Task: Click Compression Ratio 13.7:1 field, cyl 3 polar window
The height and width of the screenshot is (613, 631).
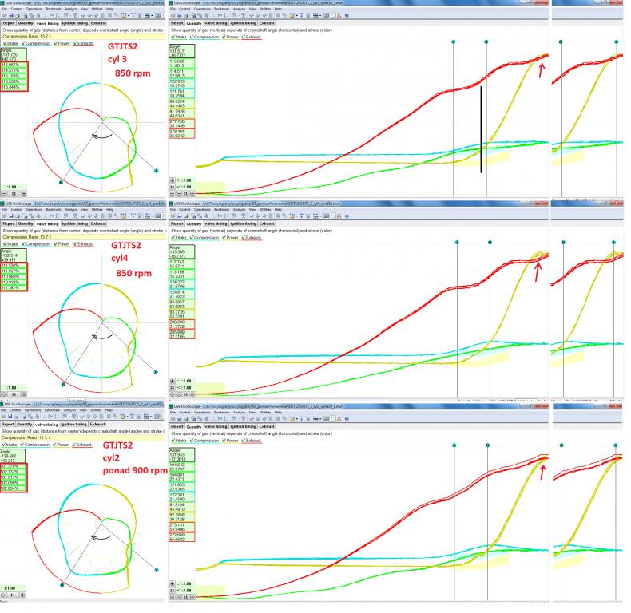Action: point(83,36)
